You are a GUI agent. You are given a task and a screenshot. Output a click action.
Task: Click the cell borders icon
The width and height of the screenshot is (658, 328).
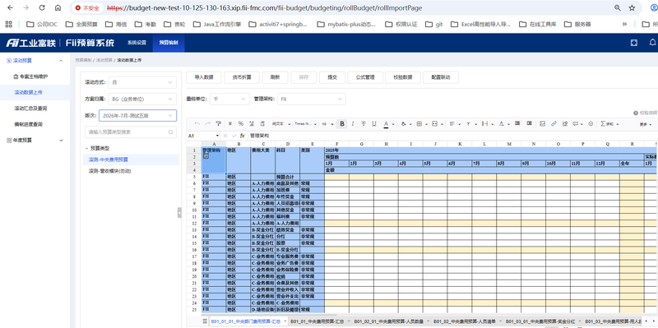419,124
